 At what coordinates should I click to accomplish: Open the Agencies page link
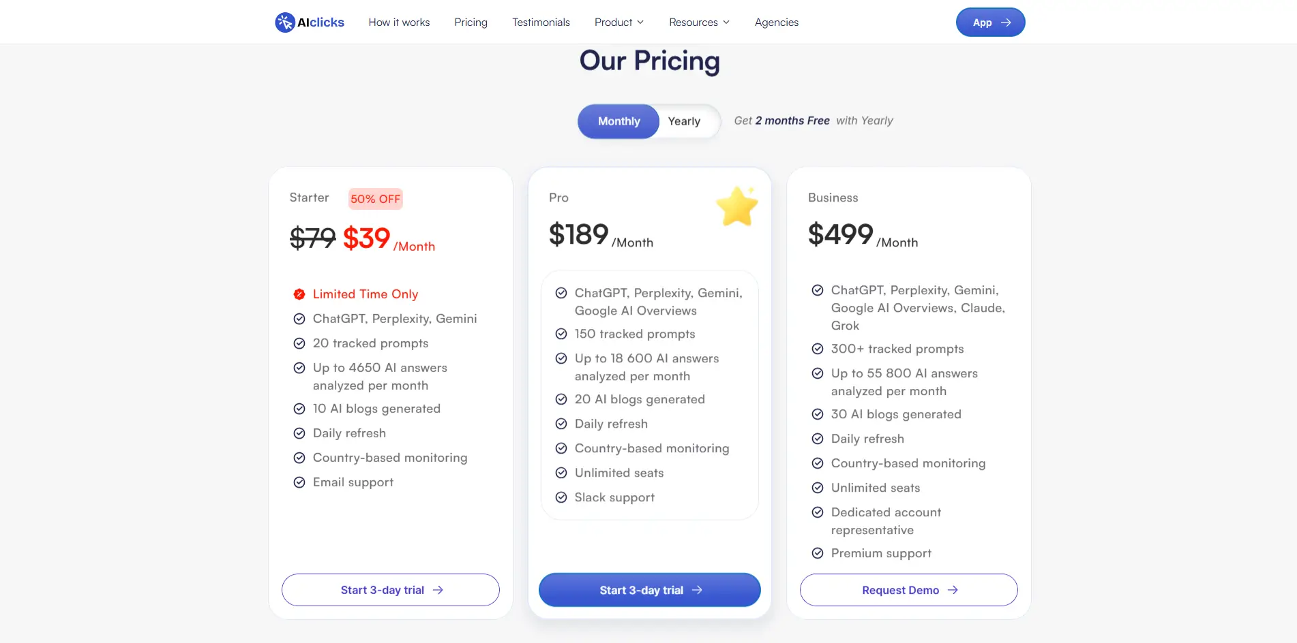(776, 22)
